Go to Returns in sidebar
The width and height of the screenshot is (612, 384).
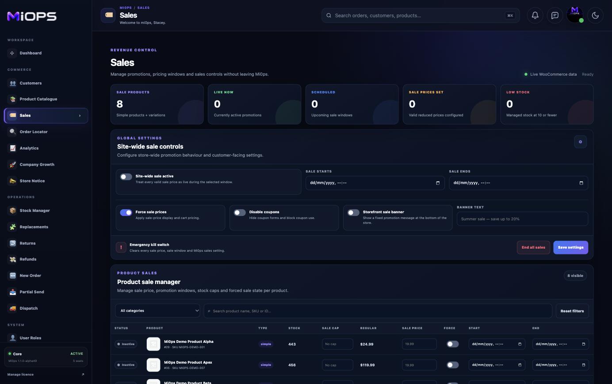click(46, 243)
